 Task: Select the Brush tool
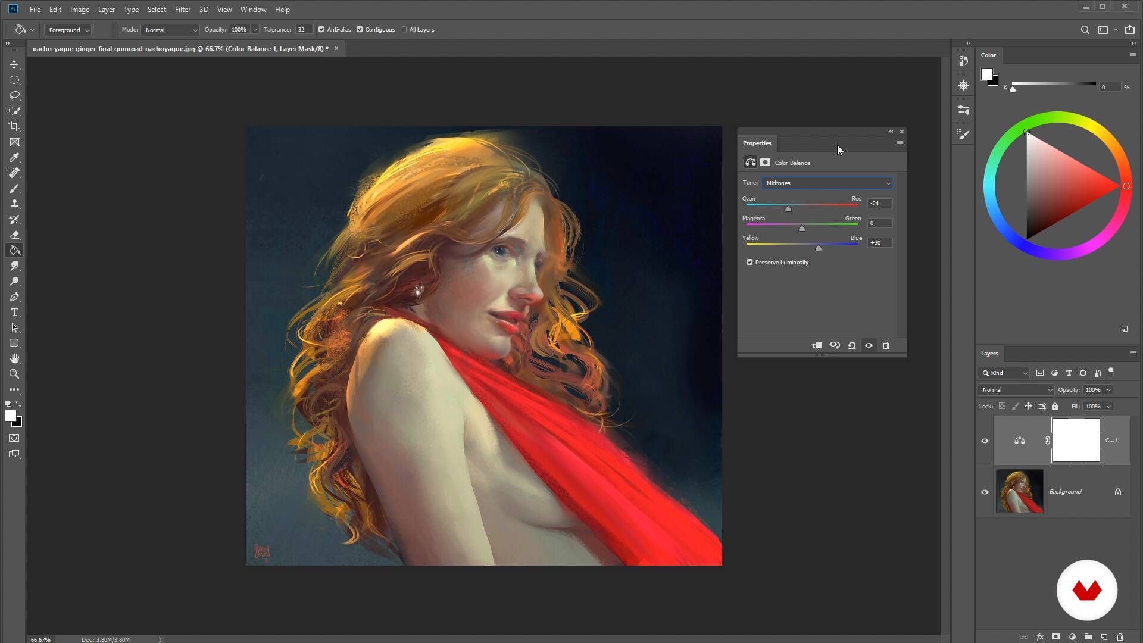[14, 188]
